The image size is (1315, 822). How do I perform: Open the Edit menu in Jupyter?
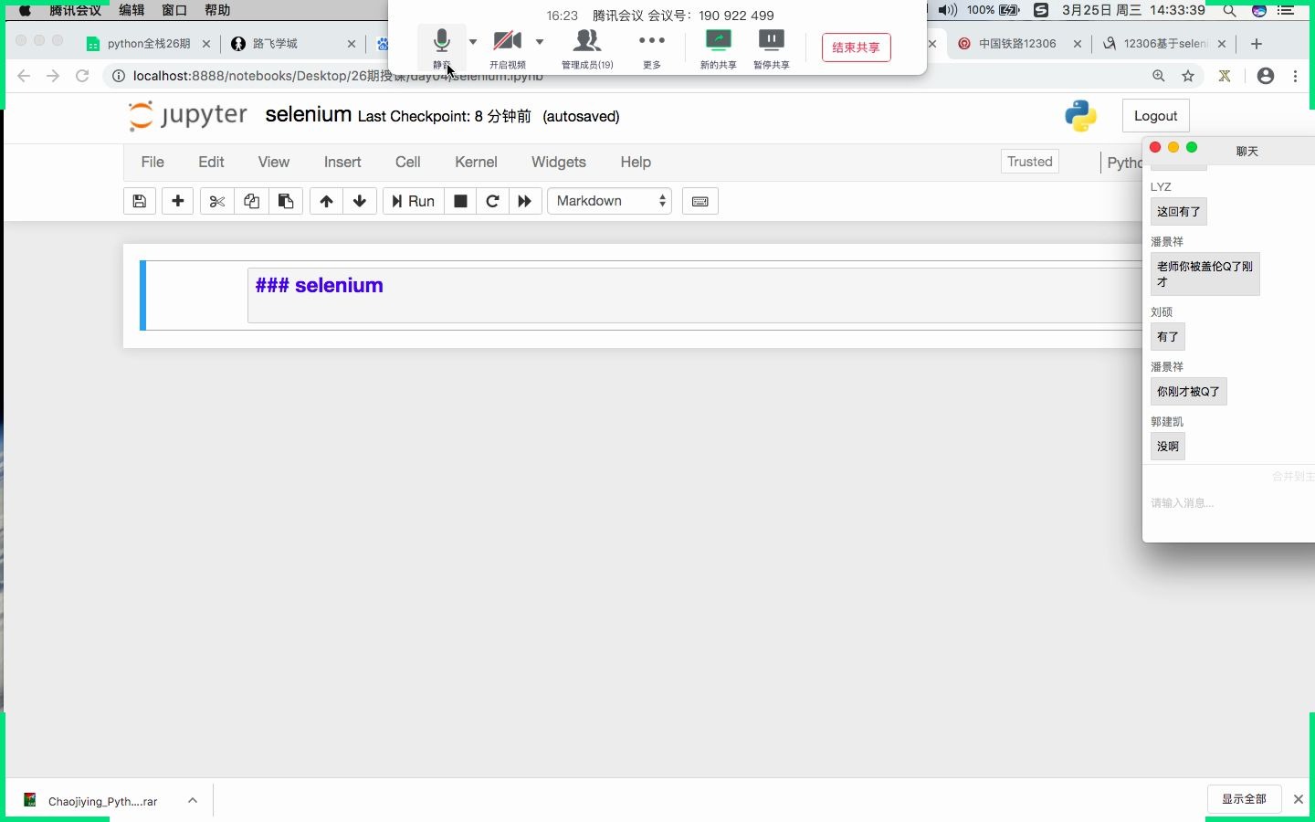(211, 162)
